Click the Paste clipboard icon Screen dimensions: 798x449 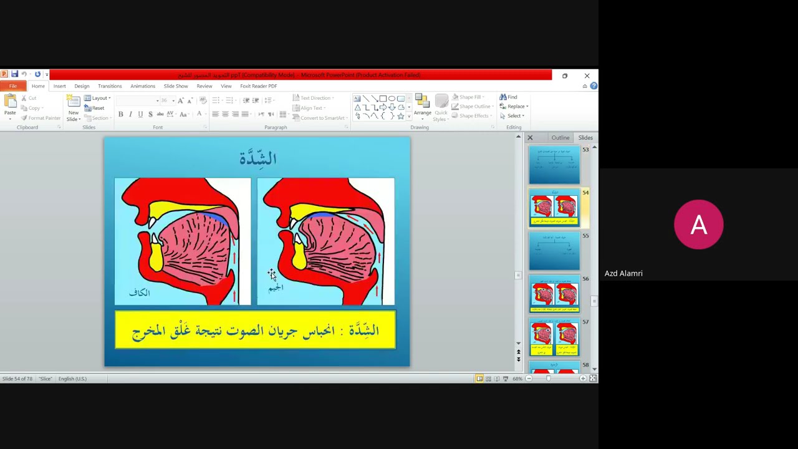pyautogui.click(x=10, y=102)
